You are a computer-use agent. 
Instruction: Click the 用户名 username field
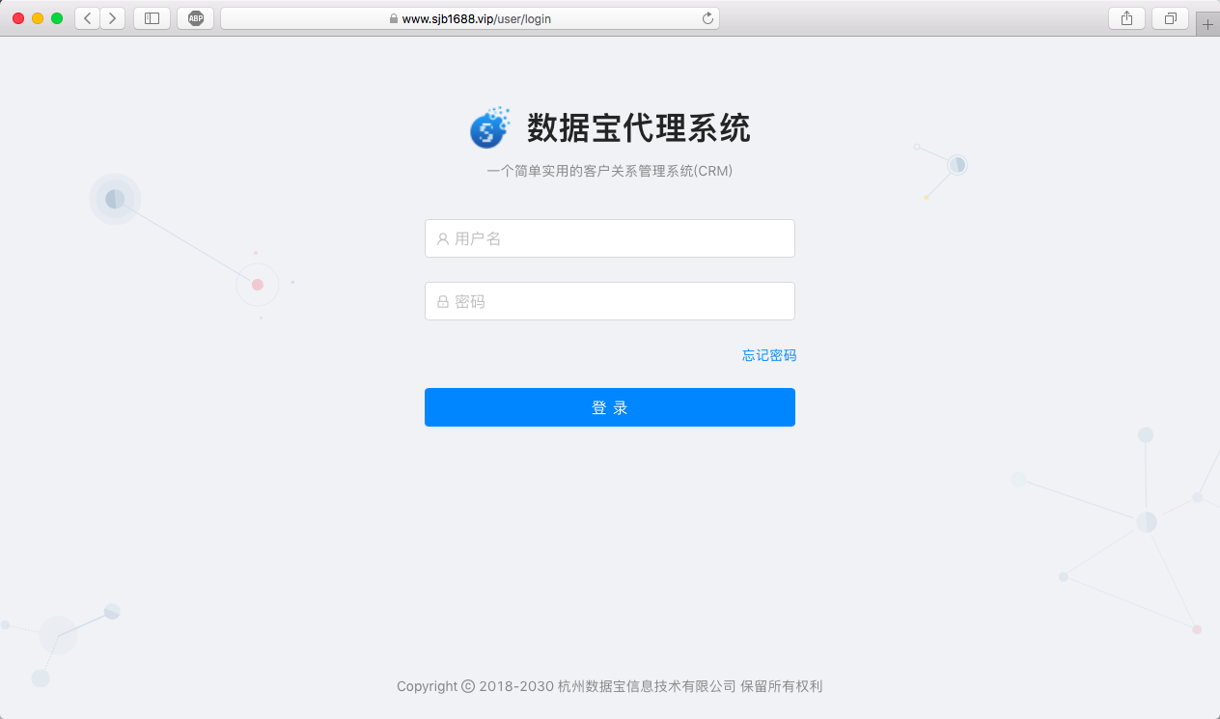tap(610, 238)
